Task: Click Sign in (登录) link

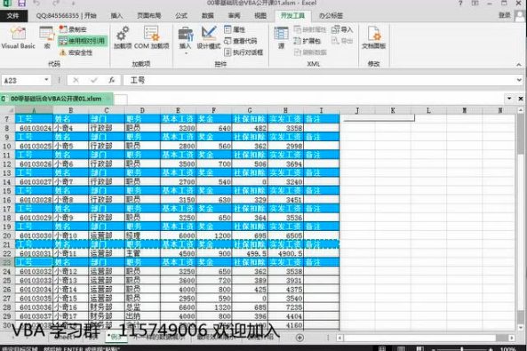Action: point(505,15)
